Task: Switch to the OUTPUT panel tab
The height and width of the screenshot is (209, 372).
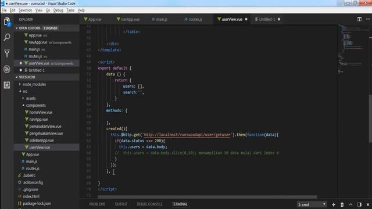Action: 121,204
